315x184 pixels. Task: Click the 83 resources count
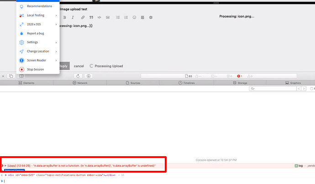coord(189,76)
